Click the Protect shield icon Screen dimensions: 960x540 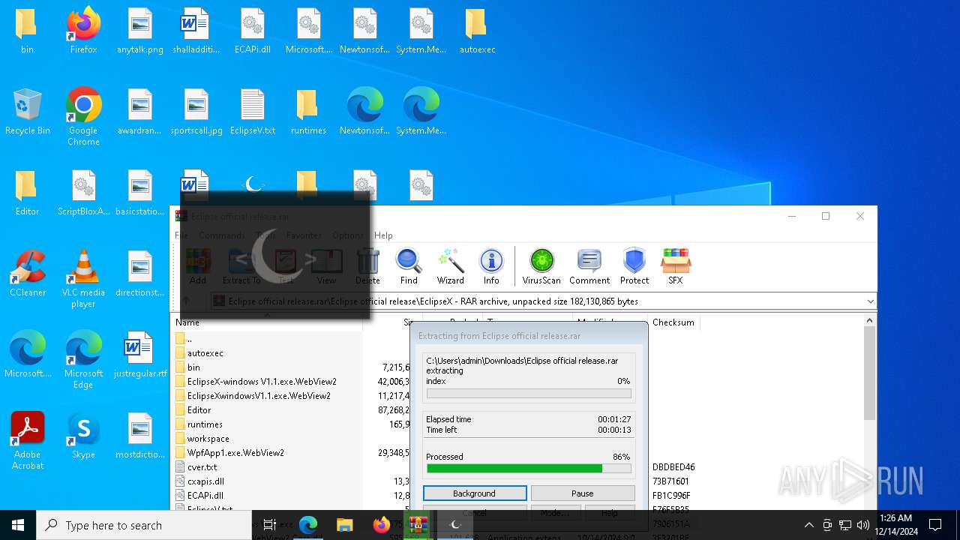pyautogui.click(x=634, y=266)
